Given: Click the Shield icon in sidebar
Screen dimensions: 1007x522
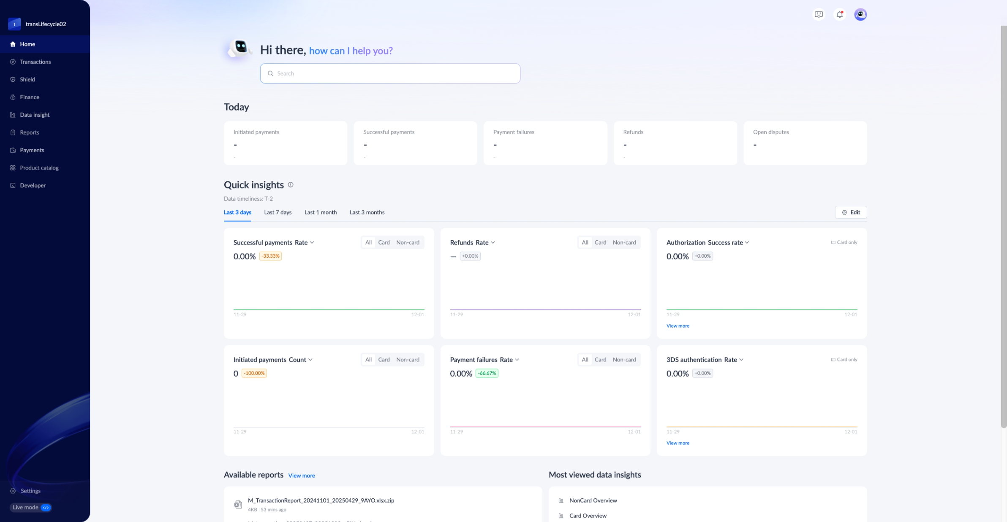Looking at the screenshot, I should click(13, 79).
